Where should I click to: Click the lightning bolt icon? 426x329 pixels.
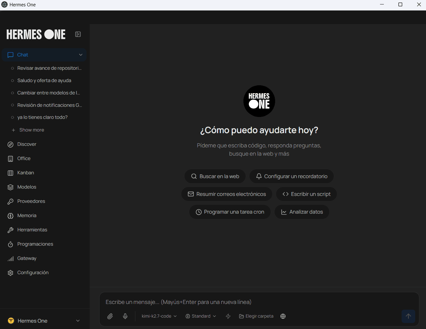point(228,316)
